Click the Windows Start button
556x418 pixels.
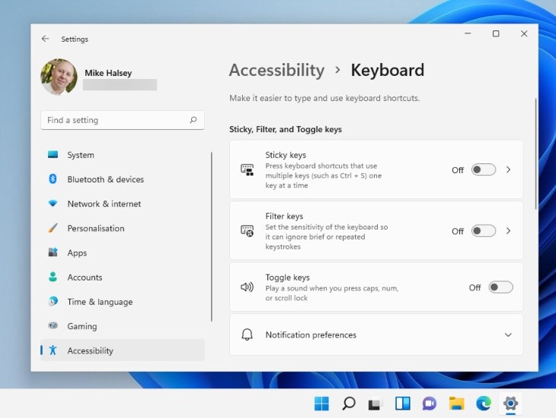point(322,404)
